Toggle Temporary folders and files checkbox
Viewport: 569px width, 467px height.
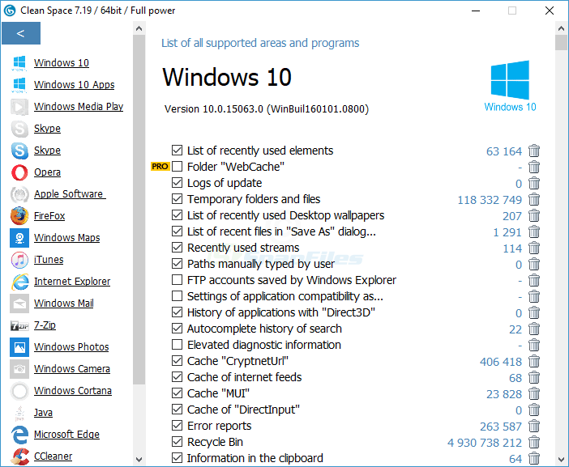pos(177,198)
